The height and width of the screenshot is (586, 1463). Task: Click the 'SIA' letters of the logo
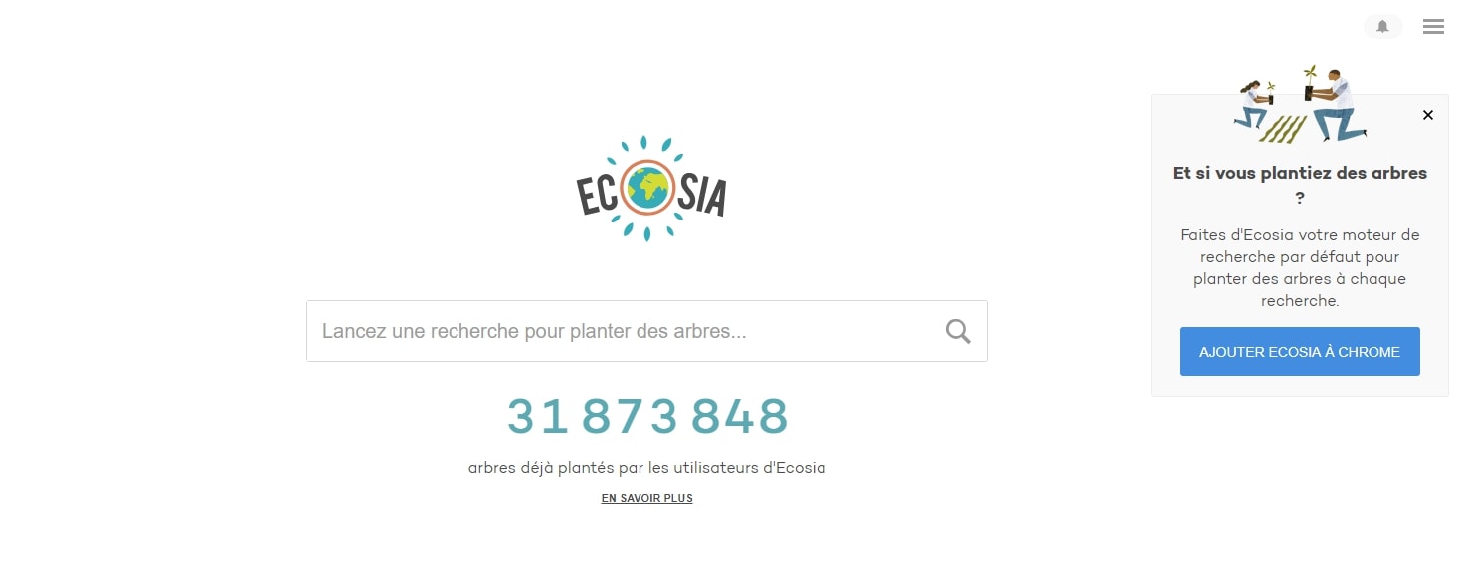coord(699,195)
